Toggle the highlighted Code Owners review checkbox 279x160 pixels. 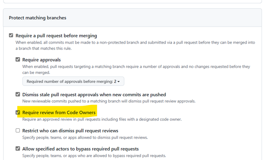point(17,112)
